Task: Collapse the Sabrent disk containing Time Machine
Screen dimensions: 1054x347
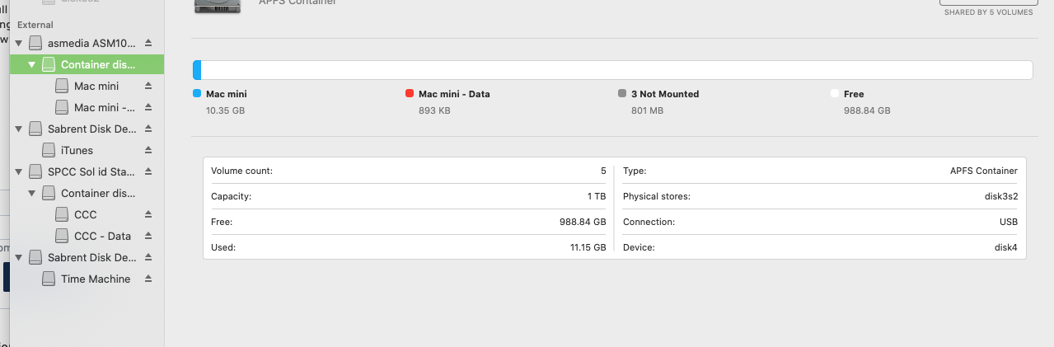Action: 18,257
